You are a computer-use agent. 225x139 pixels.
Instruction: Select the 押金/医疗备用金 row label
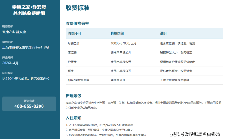tap(79, 80)
